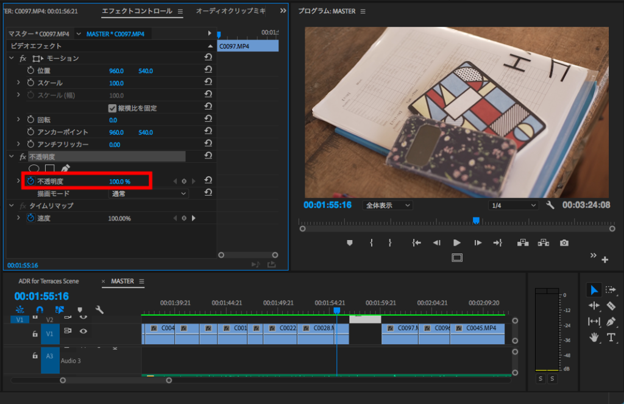Click the Export Frame camera icon
This screenshot has width=624, height=404.
[x=564, y=243]
